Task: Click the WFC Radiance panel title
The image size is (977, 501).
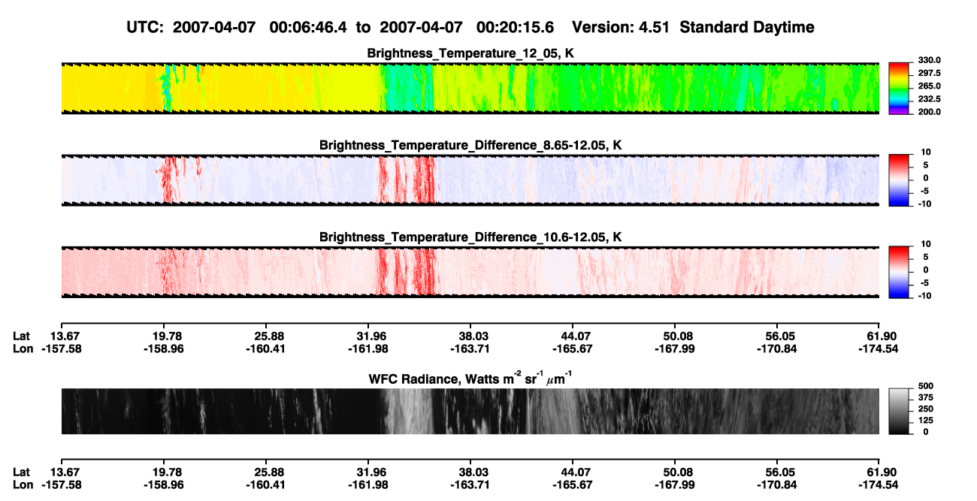Action: click(470, 379)
